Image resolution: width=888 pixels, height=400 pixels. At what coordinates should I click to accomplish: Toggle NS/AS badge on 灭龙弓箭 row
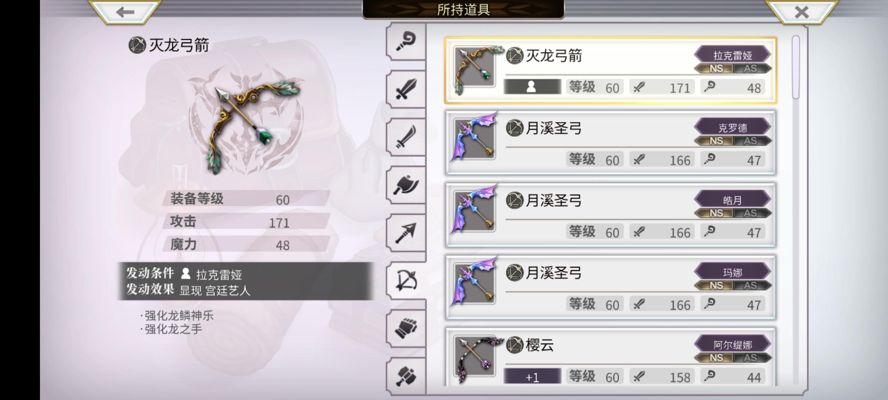pos(733,69)
